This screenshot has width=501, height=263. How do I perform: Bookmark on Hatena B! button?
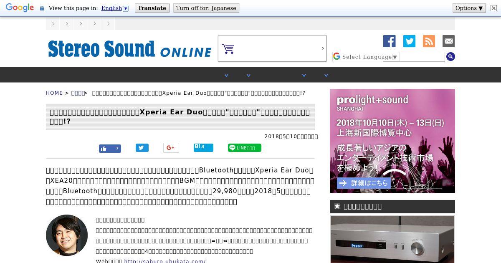click(x=203, y=147)
